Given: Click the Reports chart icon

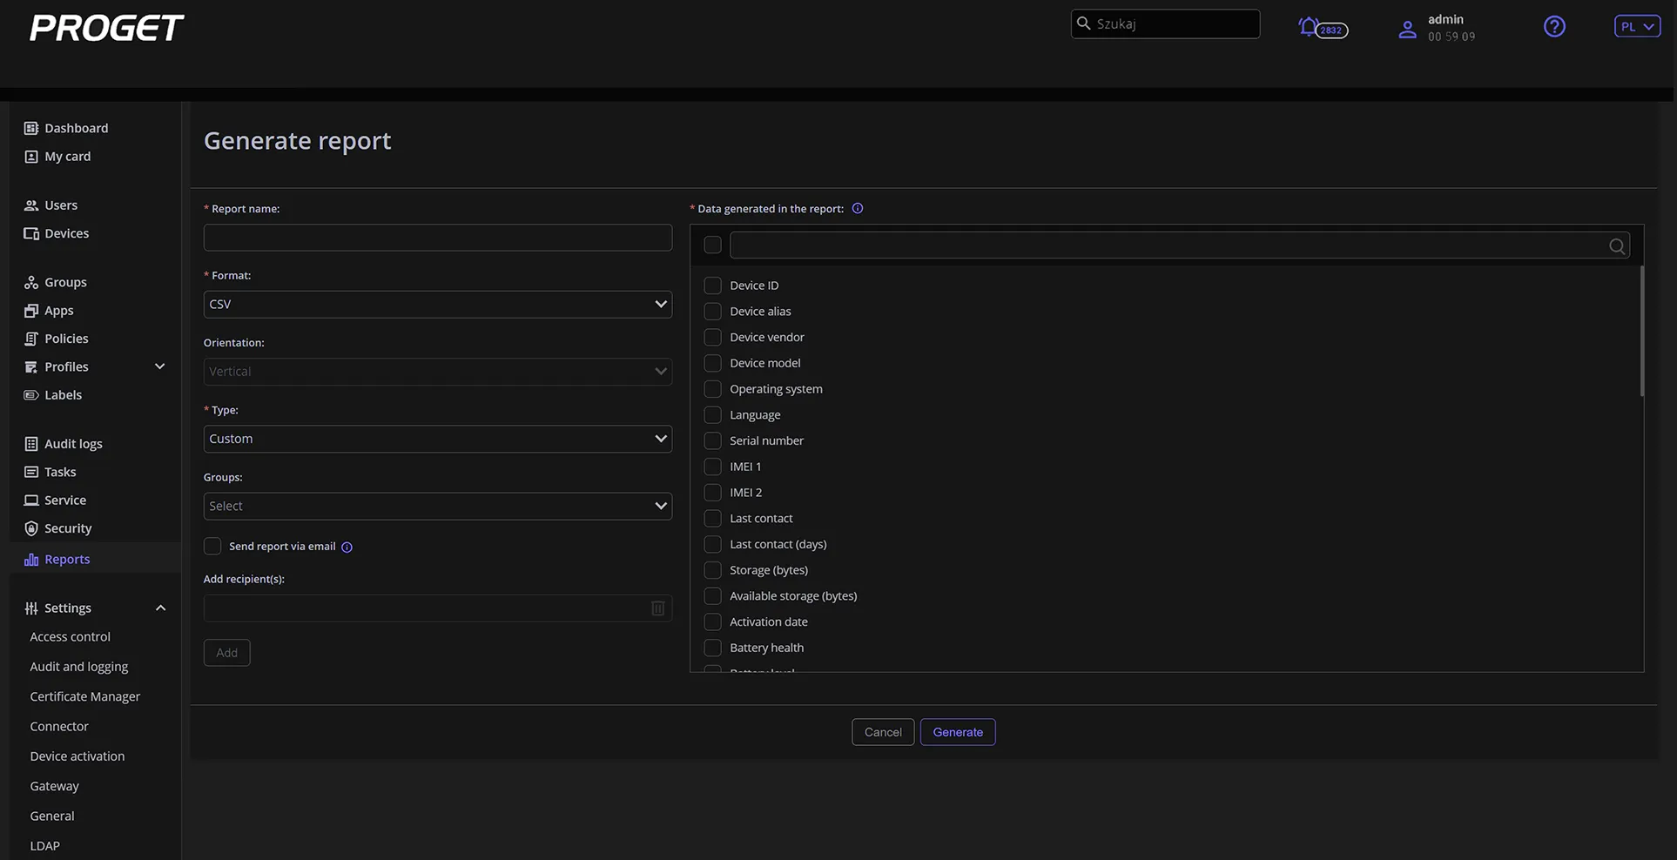Looking at the screenshot, I should 31,560.
